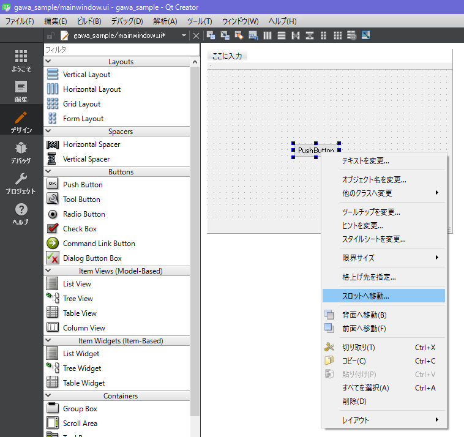Choose 切り取り(T) in context menu

pyautogui.click(x=384, y=348)
